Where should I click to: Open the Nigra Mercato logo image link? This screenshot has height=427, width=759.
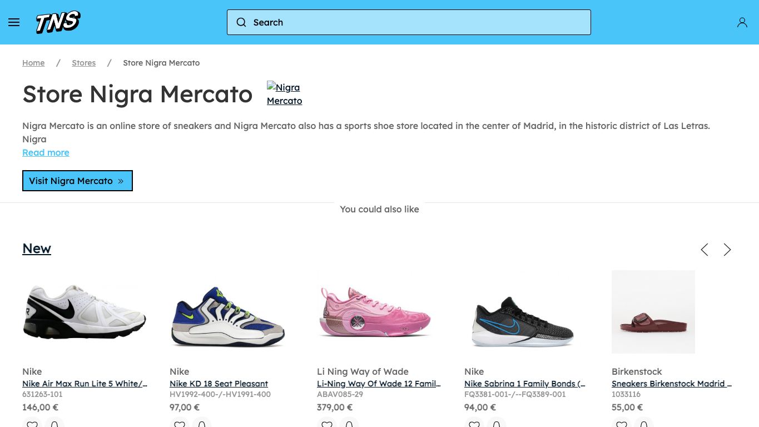pos(284,94)
